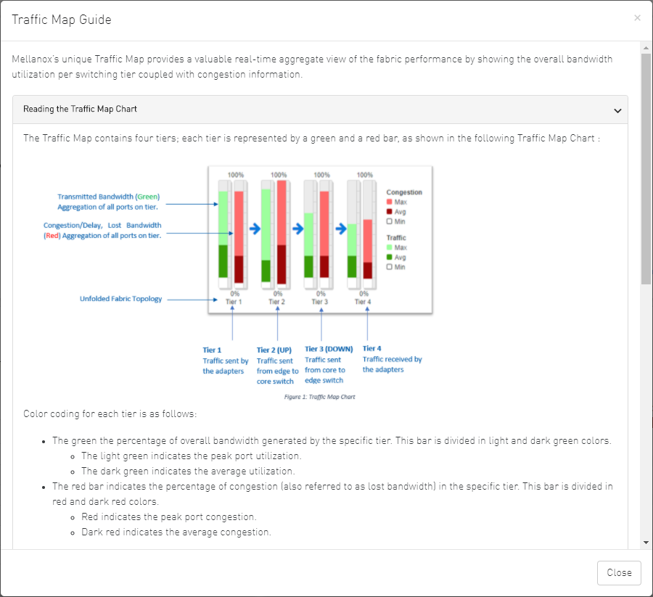
Task: Click the 'Reading the Traffic Map Chart' header
Action: pyautogui.click(x=80, y=110)
